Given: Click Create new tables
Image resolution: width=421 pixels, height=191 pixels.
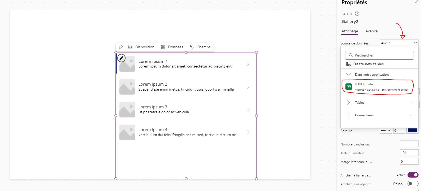Looking at the screenshot, I should 368,64.
